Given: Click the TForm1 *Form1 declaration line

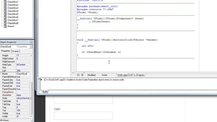Looking at the screenshot, I should point(87,13).
